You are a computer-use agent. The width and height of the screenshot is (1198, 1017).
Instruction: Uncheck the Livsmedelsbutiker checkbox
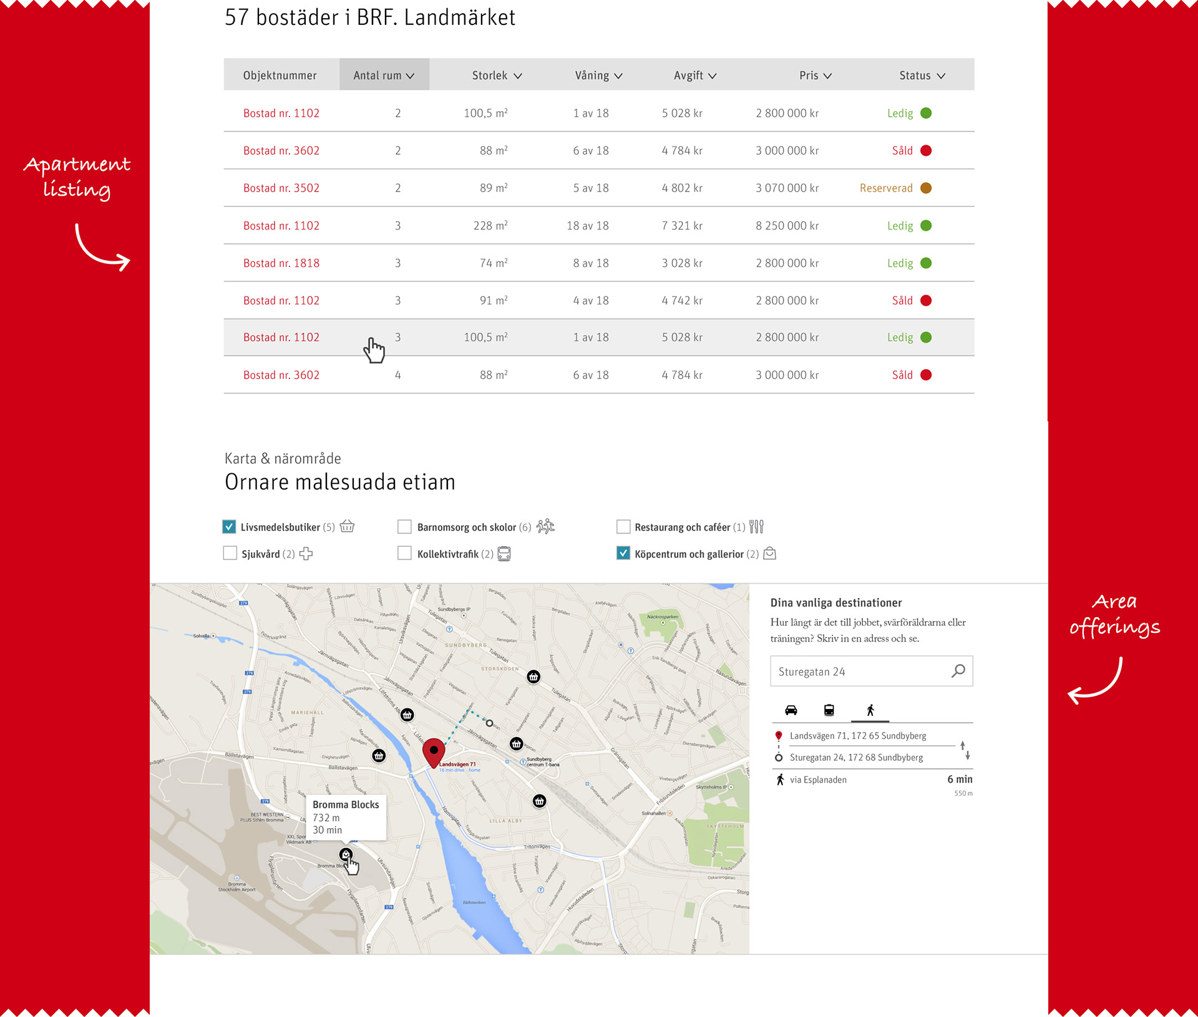coord(229,526)
